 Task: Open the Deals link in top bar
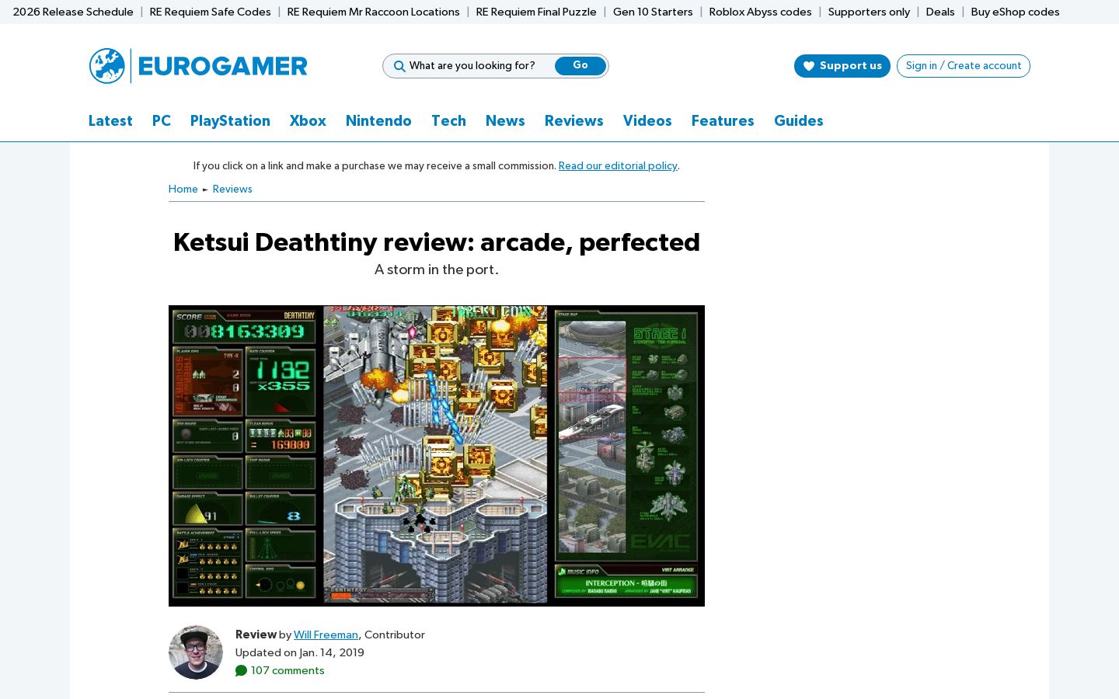click(940, 12)
